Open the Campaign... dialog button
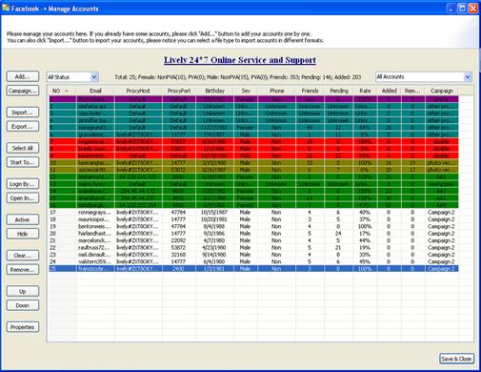The image size is (481, 372). coord(23,91)
